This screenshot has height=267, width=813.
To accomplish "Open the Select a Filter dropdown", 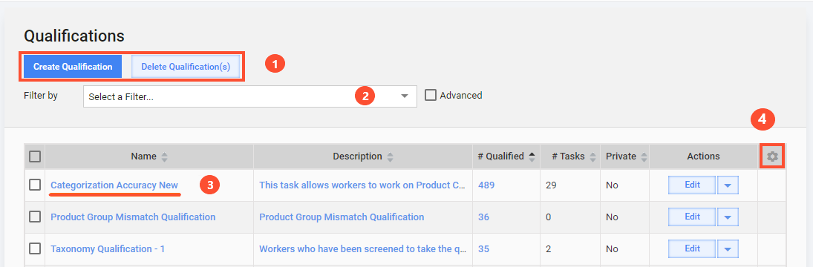I will [x=250, y=96].
